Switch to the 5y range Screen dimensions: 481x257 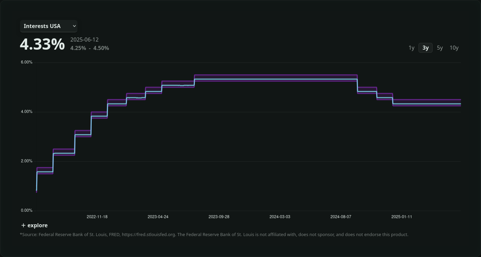tap(440, 48)
